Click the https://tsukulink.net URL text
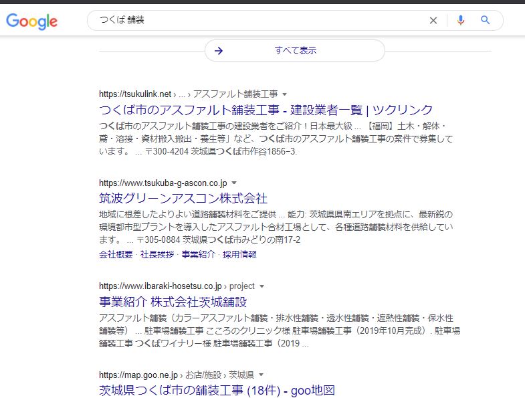525x398 pixels. (x=135, y=94)
